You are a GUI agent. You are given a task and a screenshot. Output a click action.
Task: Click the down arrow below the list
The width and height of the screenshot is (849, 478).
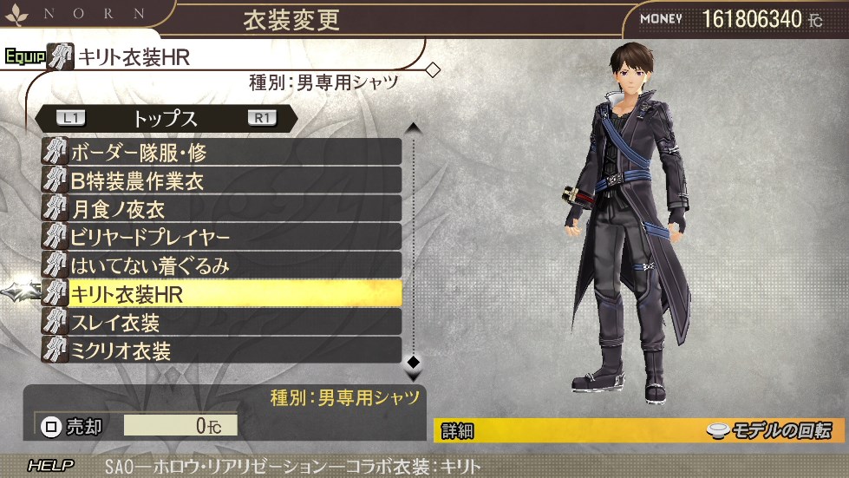[414, 377]
